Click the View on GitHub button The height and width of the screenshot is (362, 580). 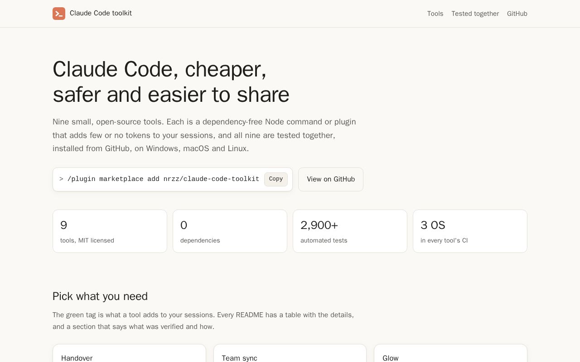331,179
